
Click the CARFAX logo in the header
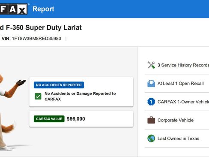14,9
